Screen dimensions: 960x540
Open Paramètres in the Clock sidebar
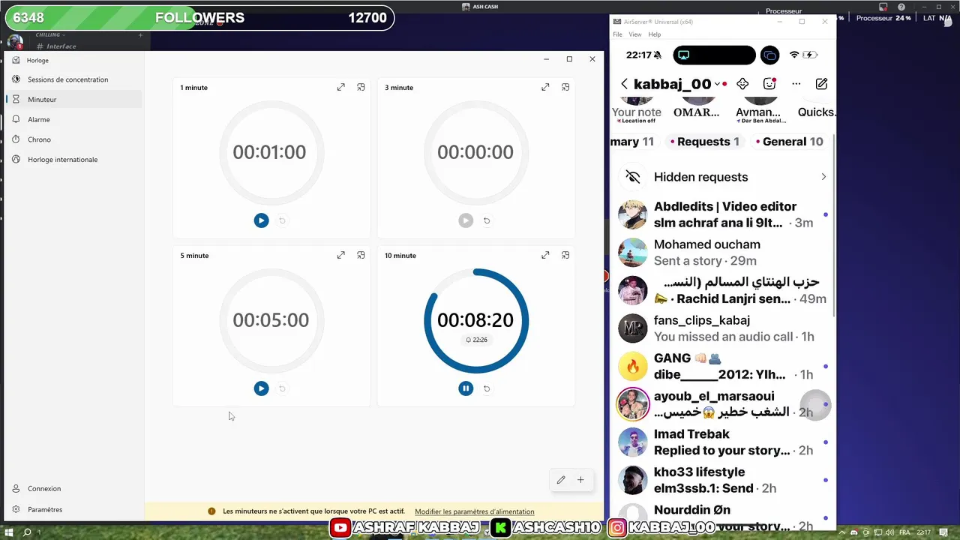point(73,509)
